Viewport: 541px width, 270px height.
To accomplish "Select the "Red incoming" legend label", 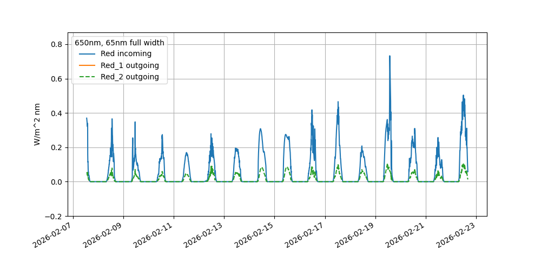I will coord(126,54).
